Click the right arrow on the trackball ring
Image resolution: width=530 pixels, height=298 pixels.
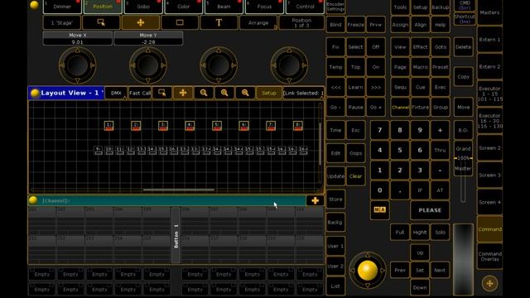coord(383,271)
